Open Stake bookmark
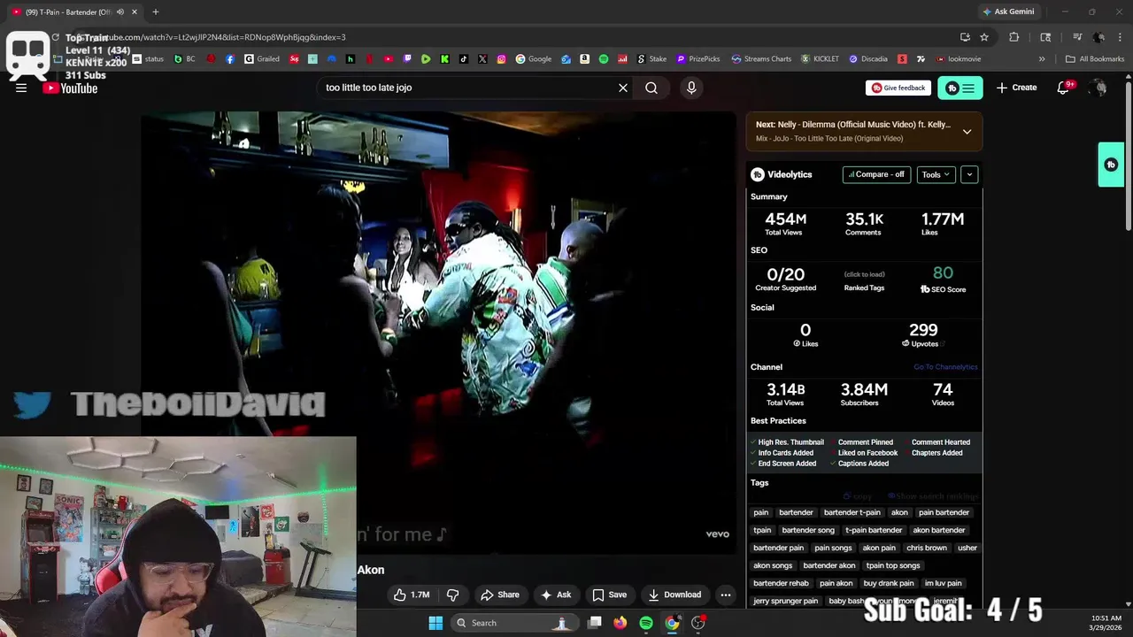Image resolution: width=1133 pixels, height=637 pixels. click(651, 59)
